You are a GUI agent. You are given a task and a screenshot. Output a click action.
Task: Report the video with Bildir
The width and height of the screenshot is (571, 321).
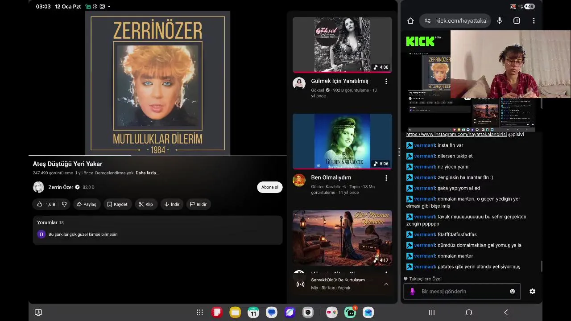199,204
